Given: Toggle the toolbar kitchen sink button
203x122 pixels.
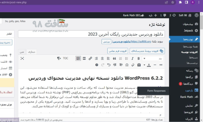Looking at the screenshot, I should (x=78, y=59).
